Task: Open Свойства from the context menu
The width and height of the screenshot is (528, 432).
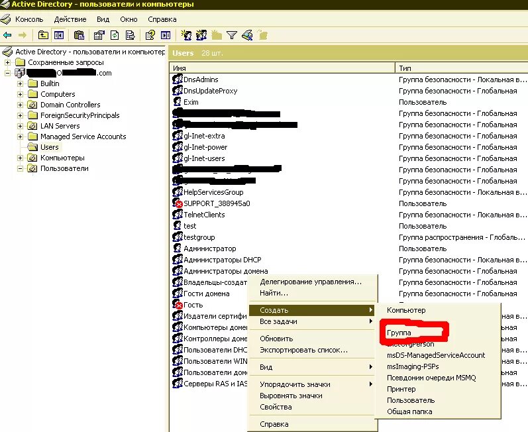Action: click(x=276, y=407)
